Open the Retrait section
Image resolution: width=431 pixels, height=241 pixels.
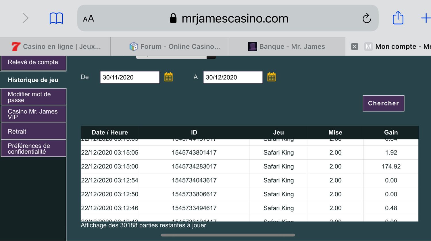coord(33,132)
